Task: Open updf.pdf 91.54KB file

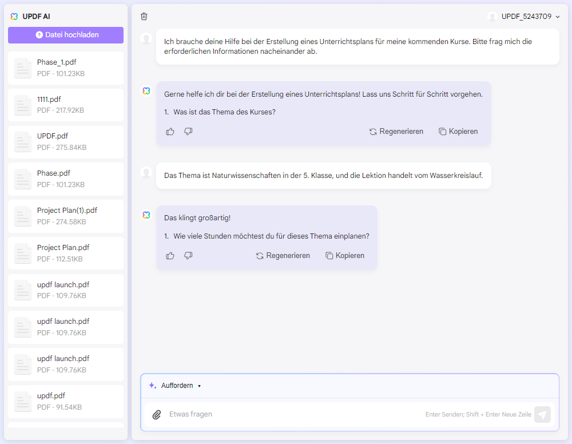Action: click(x=66, y=402)
